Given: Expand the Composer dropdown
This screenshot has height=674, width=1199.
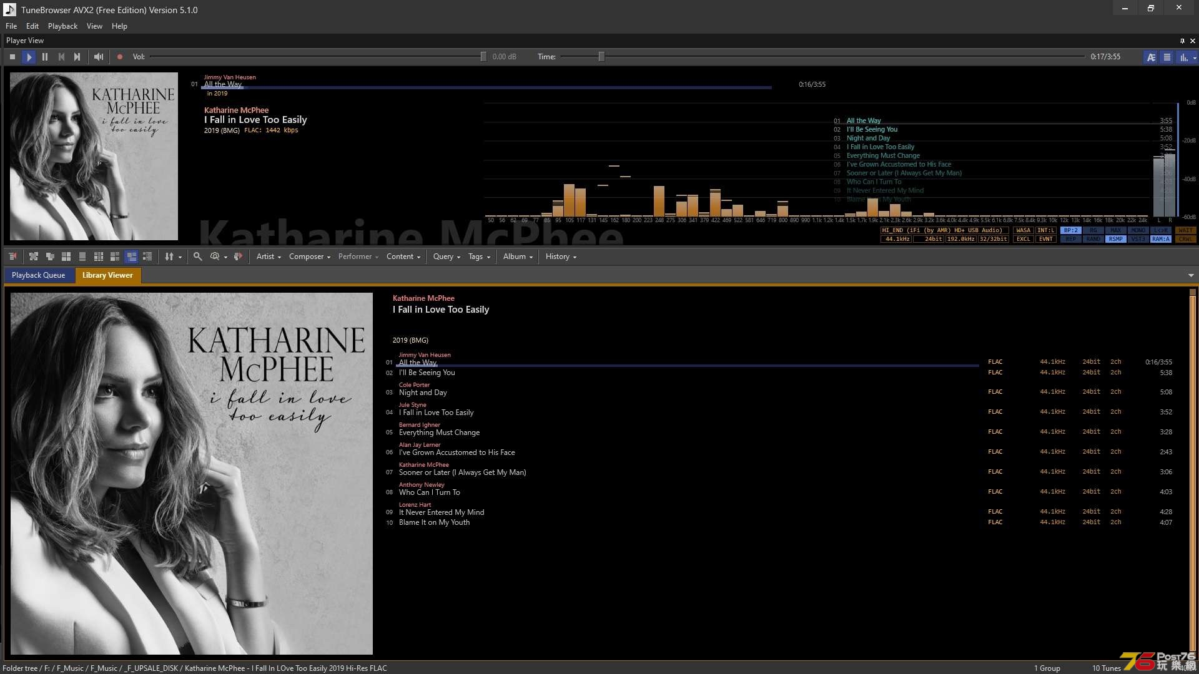Looking at the screenshot, I should pos(310,256).
